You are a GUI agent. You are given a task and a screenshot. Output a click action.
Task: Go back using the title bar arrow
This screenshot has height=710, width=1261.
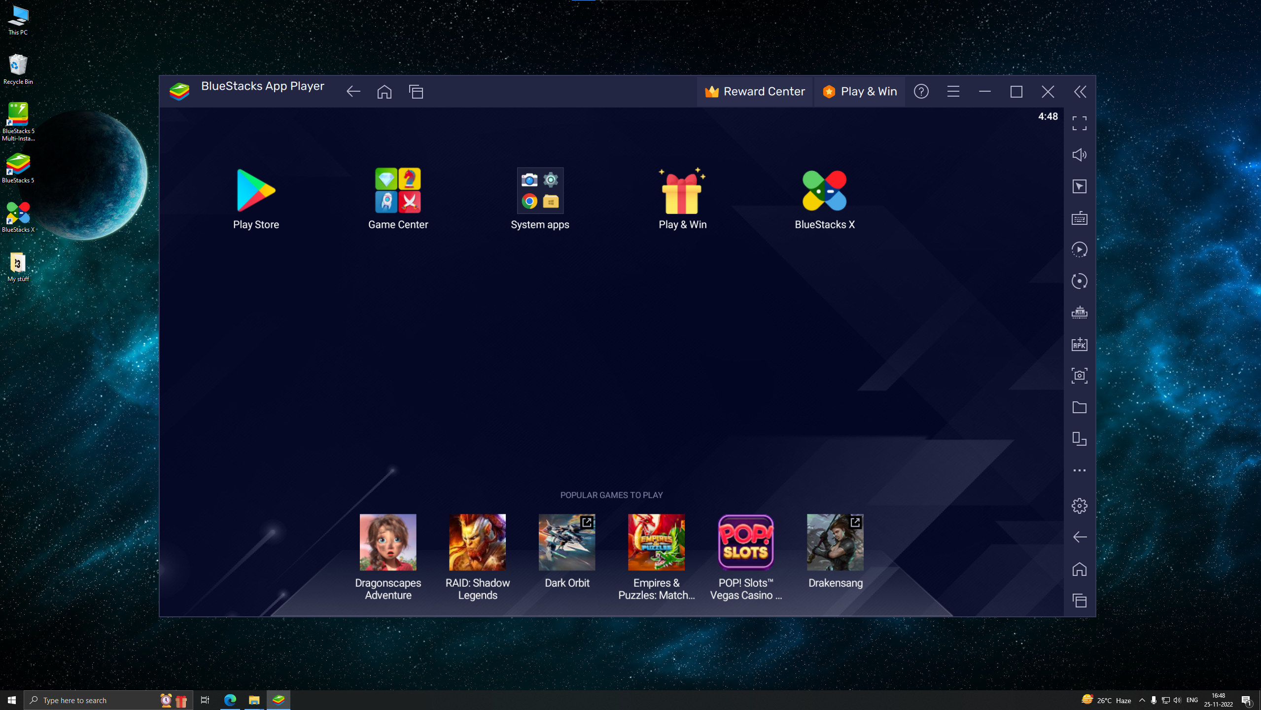[x=353, y=92]
